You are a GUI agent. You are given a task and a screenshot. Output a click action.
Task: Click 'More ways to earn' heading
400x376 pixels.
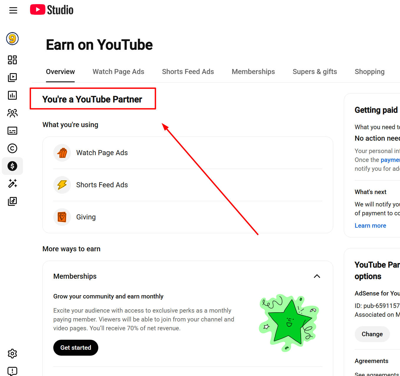point(72,249)
